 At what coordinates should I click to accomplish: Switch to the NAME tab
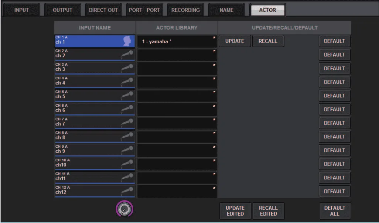(x=226, y=10)
